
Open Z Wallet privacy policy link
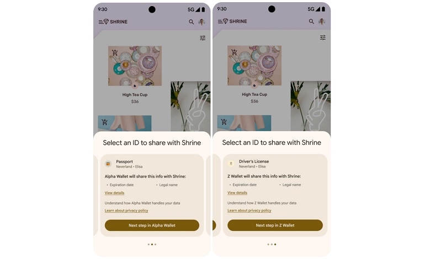tap(249, 211)
